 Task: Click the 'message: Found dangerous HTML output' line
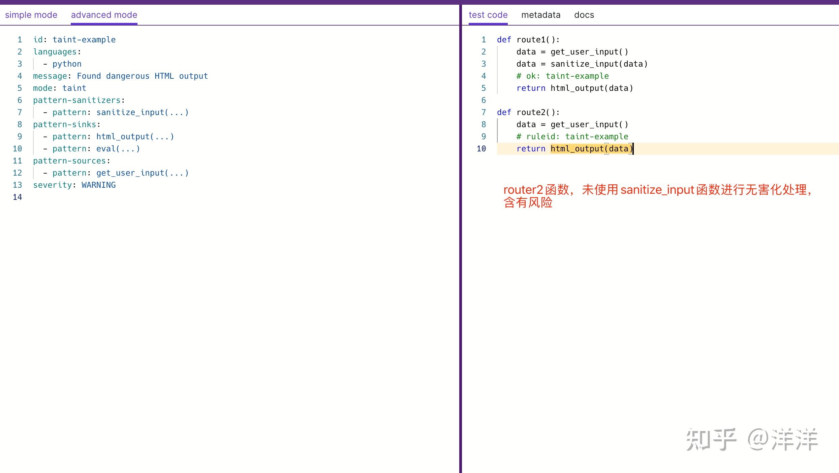pos(120,76)
